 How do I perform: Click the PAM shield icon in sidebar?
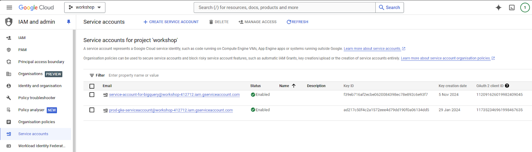(x=9, y=50)
